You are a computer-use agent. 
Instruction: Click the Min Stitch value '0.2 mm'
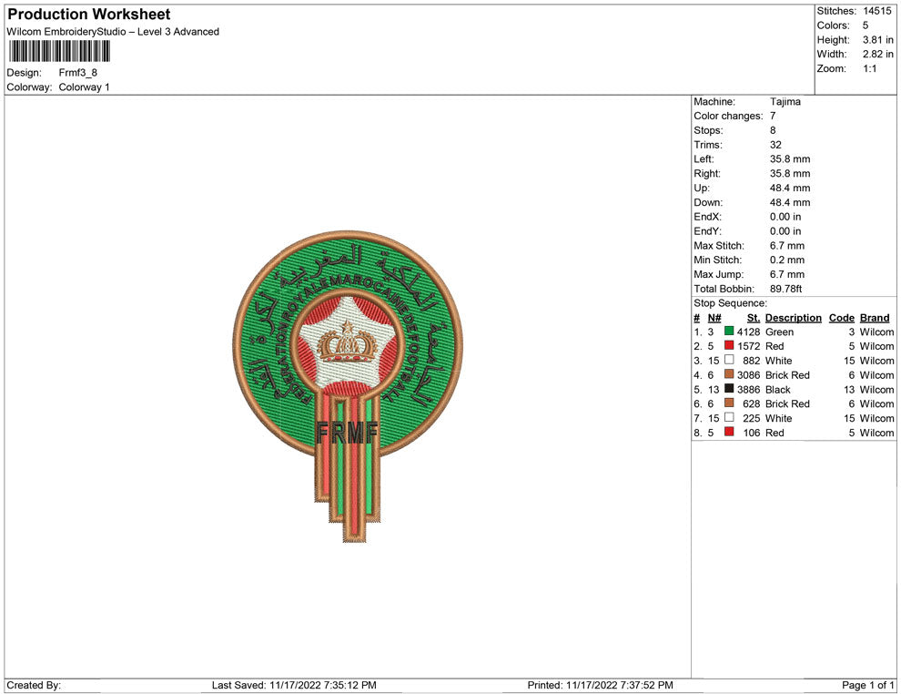(787, 260)
